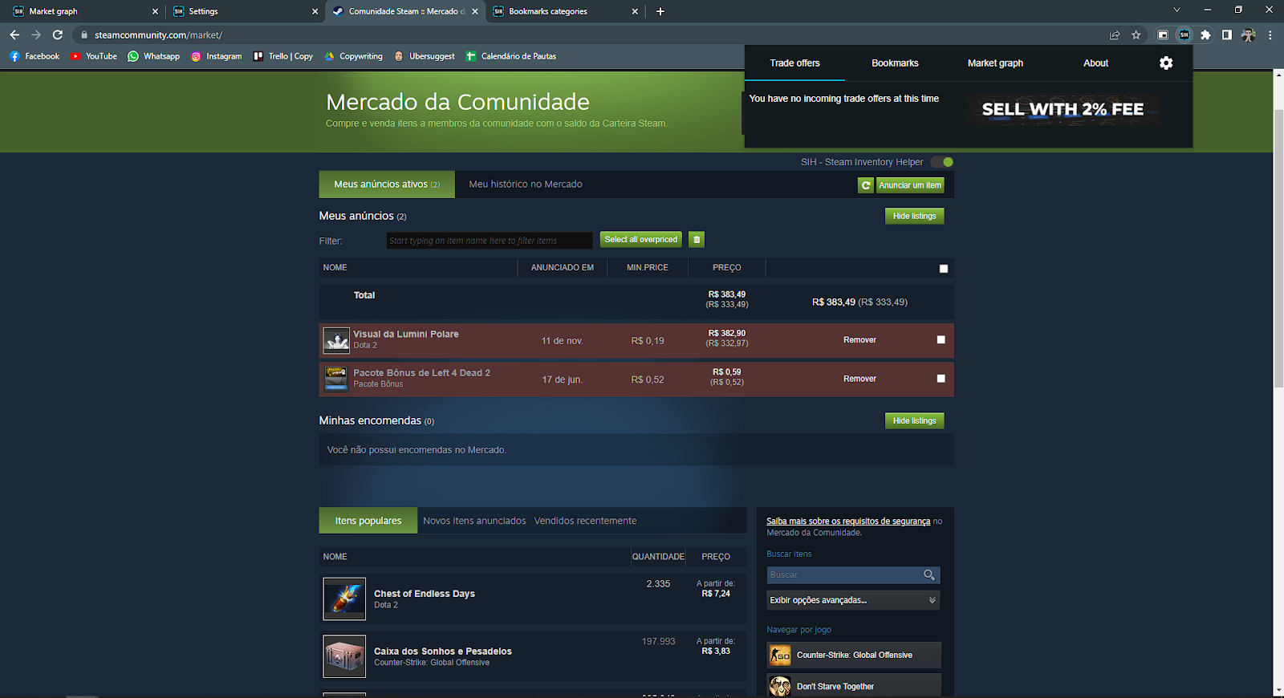Viewport: 1284px width, 698px height.
Task: Click the green trash delete icon
Action: click(x=697, y=239)
